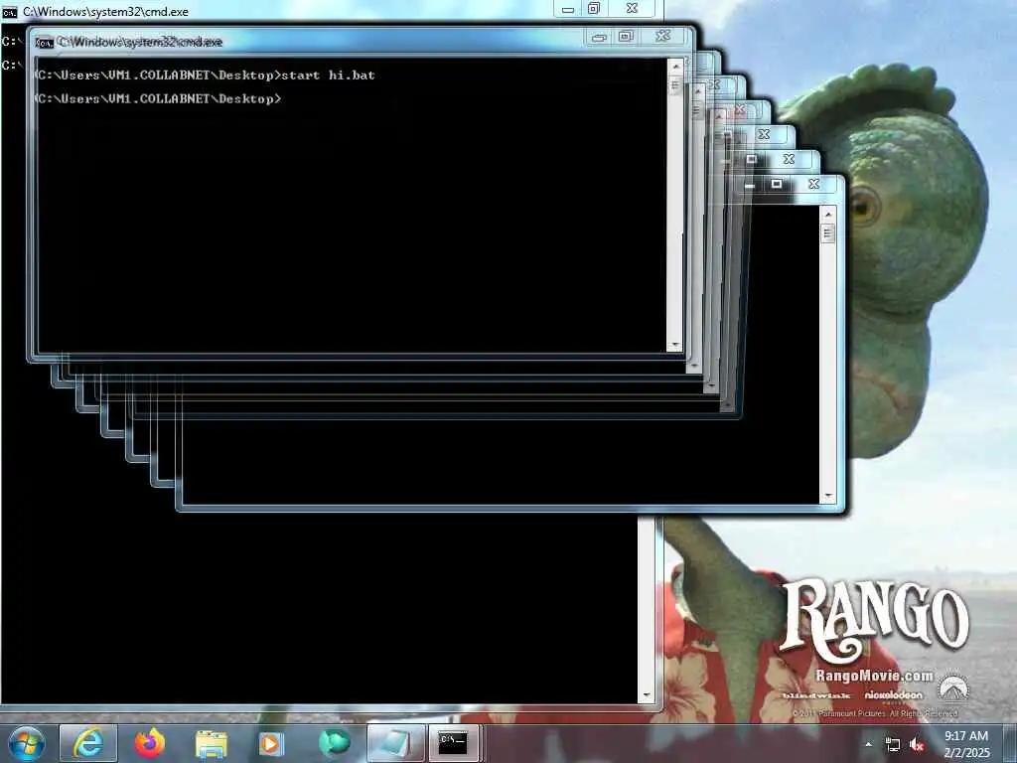
Task: Open the network status tray icon
Action: click(893, 745)
